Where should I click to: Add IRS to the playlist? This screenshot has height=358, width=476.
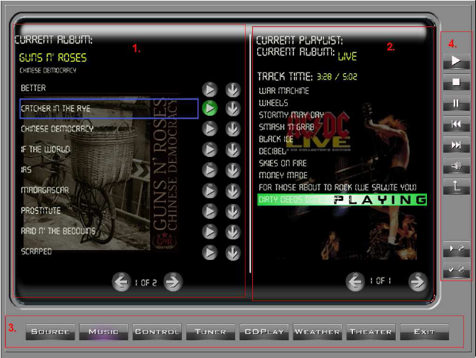point(233,170)
